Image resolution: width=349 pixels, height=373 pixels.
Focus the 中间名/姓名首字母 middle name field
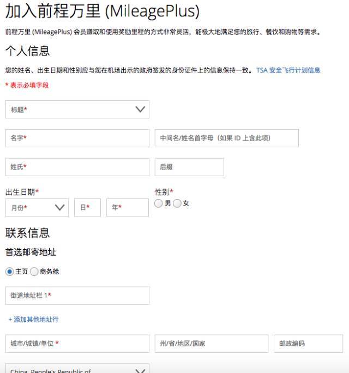(x=227, y=138)
